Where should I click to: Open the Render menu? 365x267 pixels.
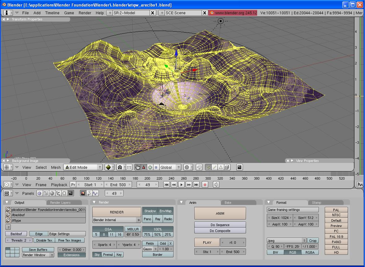[x=85, y=13]
